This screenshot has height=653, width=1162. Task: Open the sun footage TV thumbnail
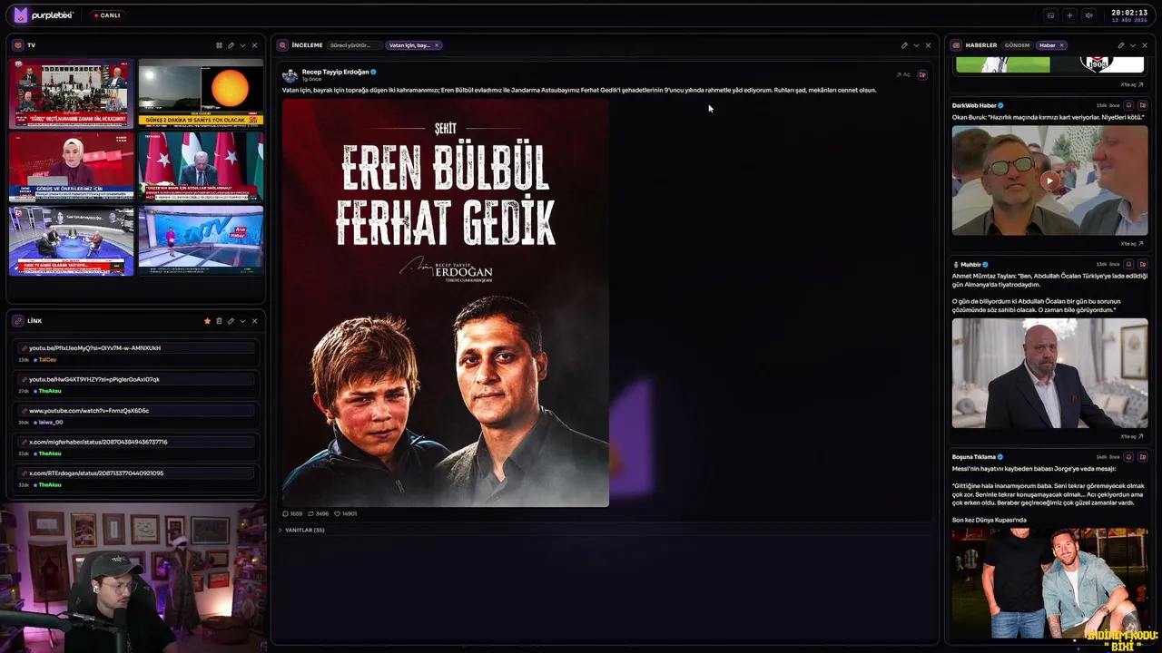201,93
